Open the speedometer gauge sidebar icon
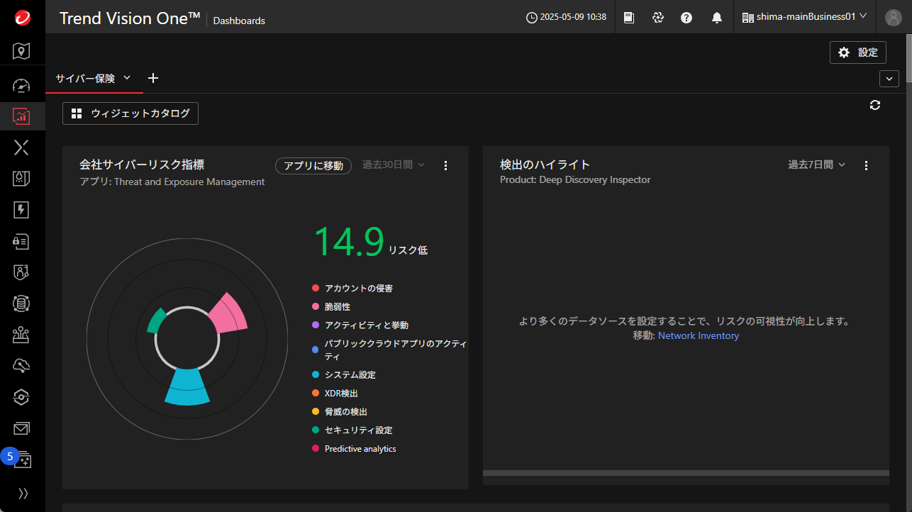Image resolution: width=912 pixels, height=512 pixels. click(x=22, y=86)
